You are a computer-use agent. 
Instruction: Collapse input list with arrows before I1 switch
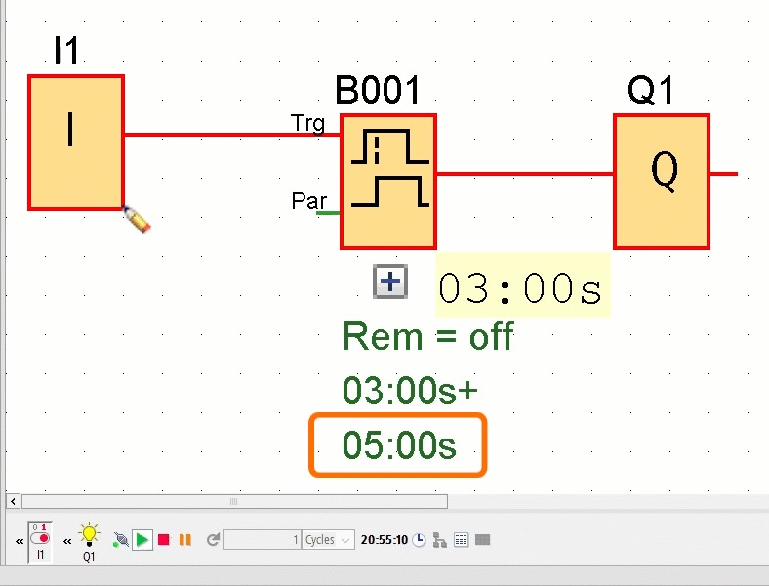20,542
